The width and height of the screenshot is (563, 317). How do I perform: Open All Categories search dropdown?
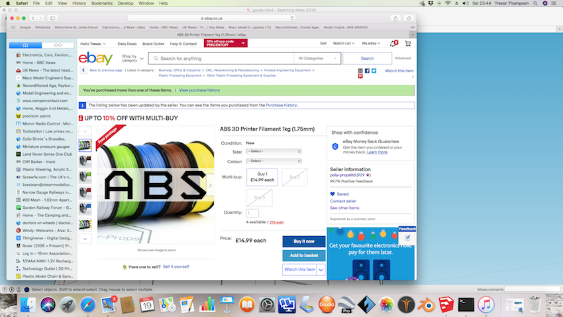tap(317, 58)
